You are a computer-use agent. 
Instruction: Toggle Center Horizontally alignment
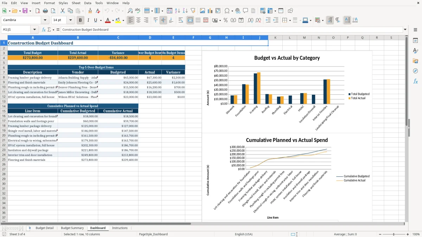tap(138, 20)
